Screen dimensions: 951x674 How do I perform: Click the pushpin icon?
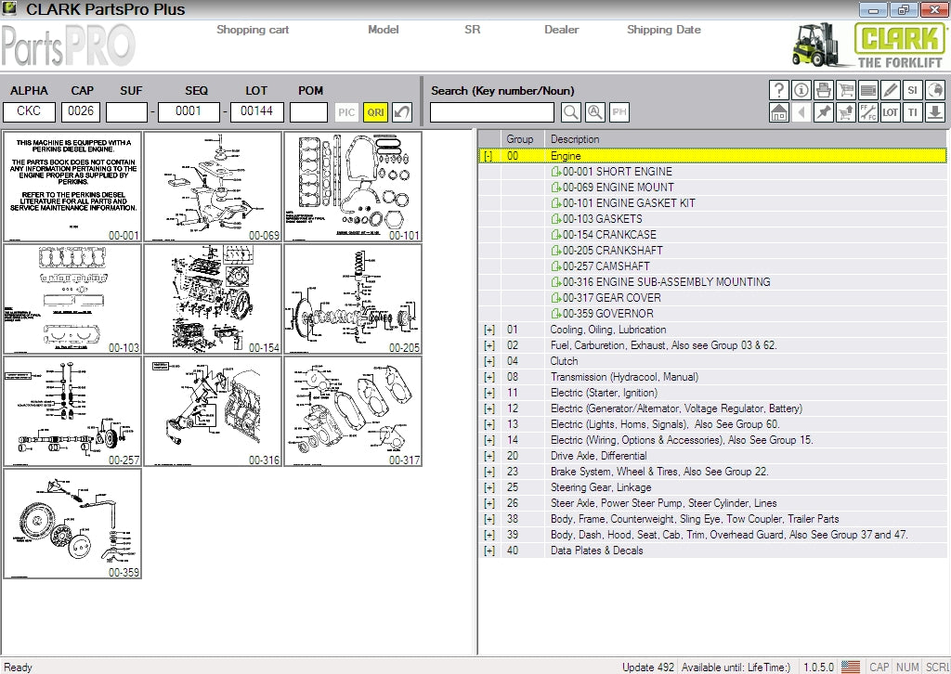click(823, 112)
